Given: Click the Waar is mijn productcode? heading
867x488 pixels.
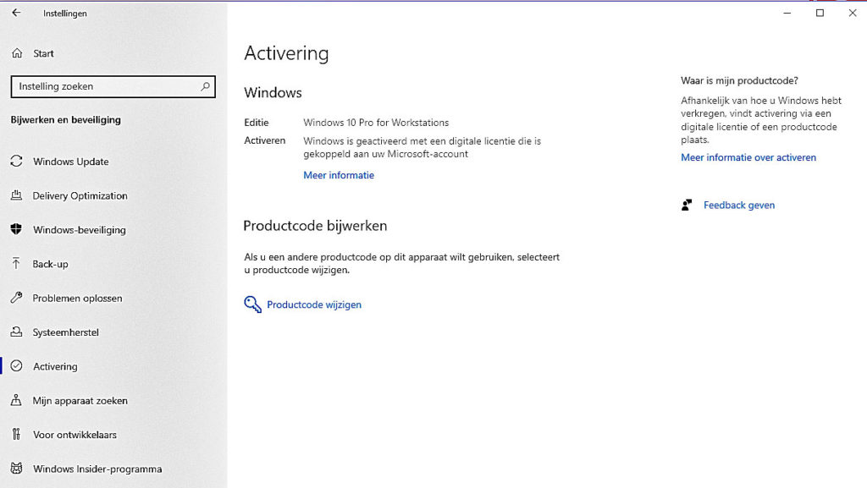Looking at the screenshot, I should click(x=739, y=80).
